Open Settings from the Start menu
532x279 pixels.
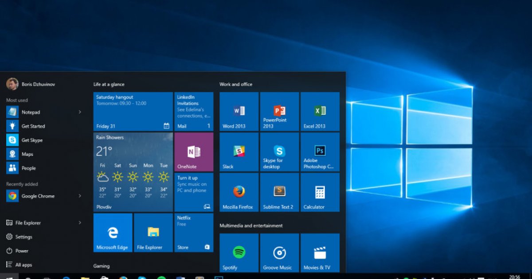click(23, 237)
